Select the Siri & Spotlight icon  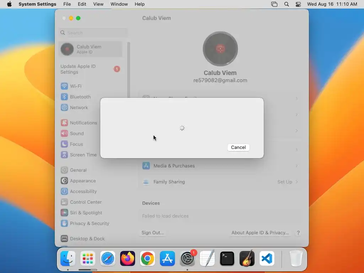pos(64,213)
